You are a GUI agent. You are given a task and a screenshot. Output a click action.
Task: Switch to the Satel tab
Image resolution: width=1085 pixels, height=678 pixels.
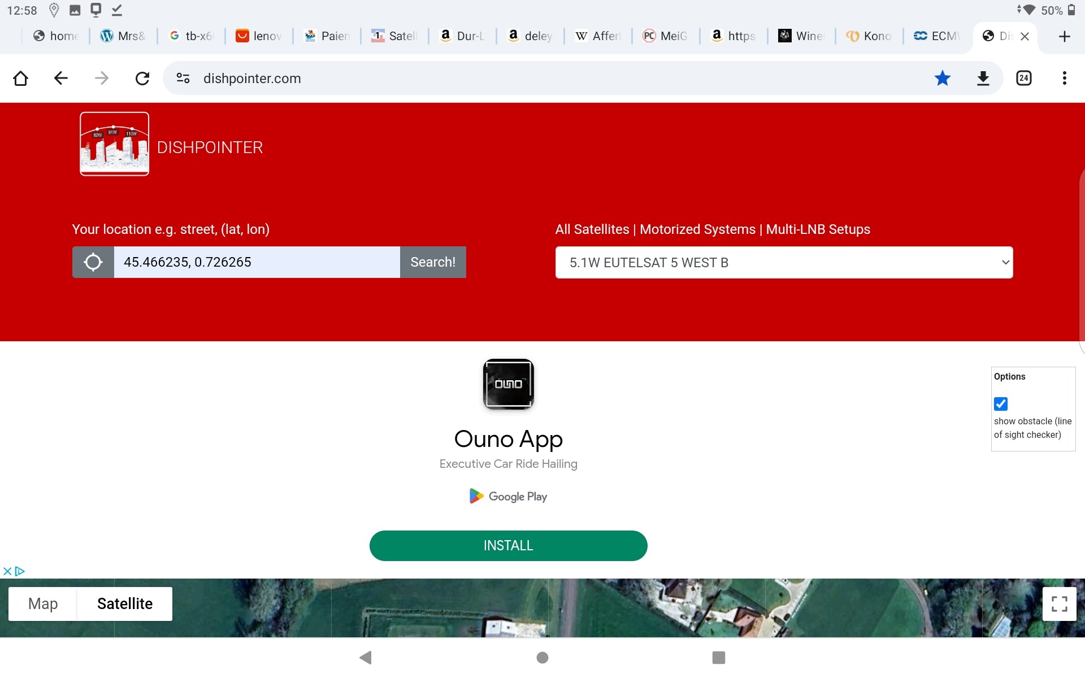(x=394, y=36)
